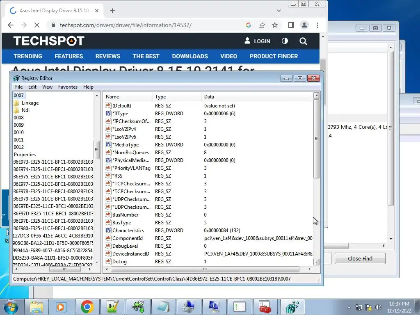Image resolution: width=420 pixels, height=315 pixels.
Task: Click the volume speaker tray icon
Action: pyautogui.click(x=379, y=307)
